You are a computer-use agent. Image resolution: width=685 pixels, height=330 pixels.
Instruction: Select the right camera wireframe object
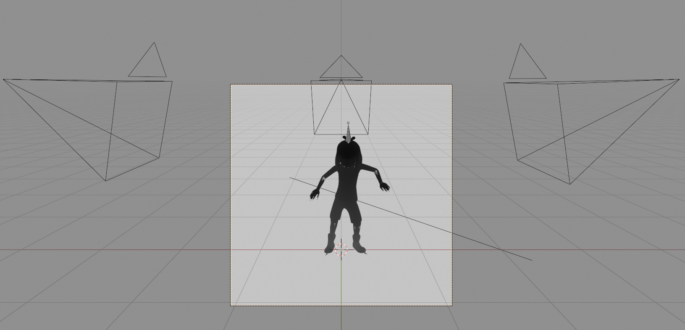coord(591,114)
